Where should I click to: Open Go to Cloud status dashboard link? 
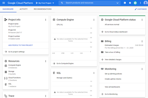[116, 32]
